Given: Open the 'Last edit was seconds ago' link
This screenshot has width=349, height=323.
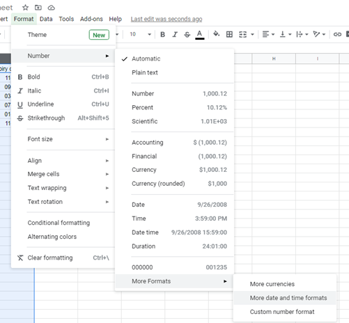Looking at the screenshot, I should (x=166, y=19).
